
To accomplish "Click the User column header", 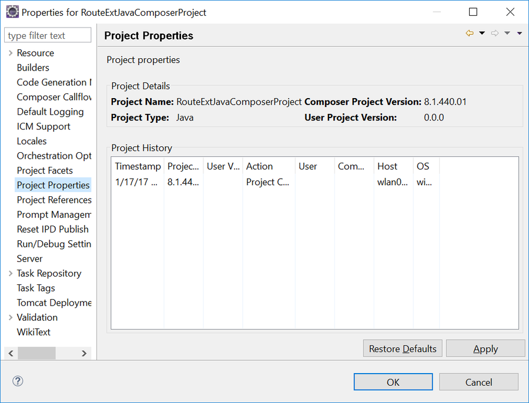I will click(x=315, y=166).
